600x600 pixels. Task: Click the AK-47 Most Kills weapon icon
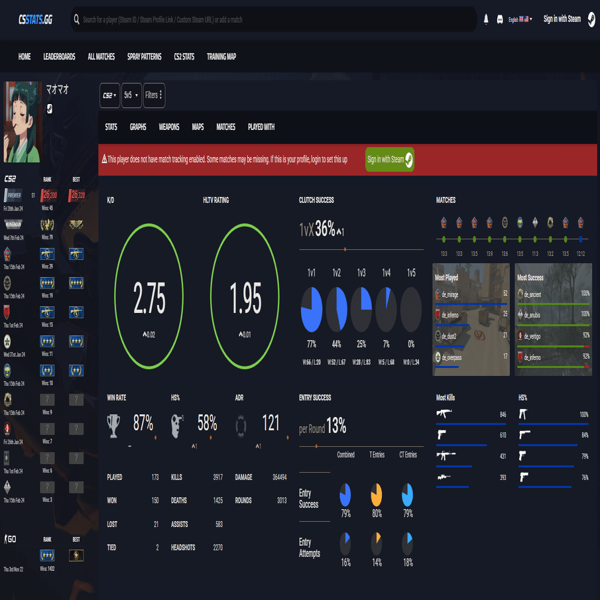444,414
